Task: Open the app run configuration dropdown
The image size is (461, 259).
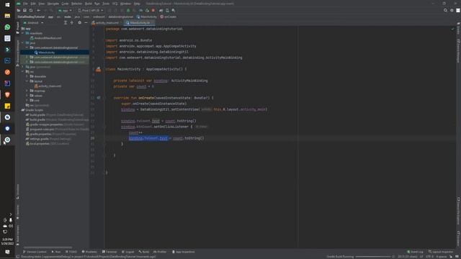Action: 65,10
